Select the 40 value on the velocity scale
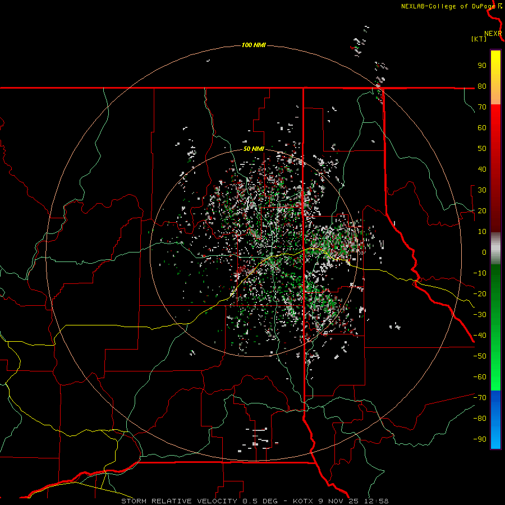Screen dimensions: 505x505 click(482, 169)
